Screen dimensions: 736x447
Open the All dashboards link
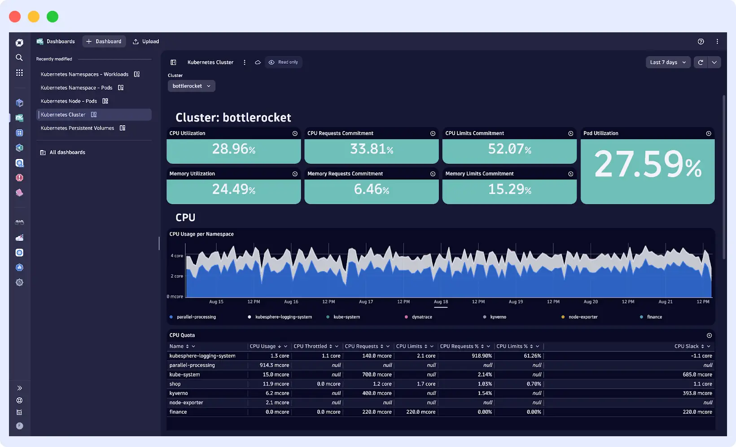click(x=67, y=152)
